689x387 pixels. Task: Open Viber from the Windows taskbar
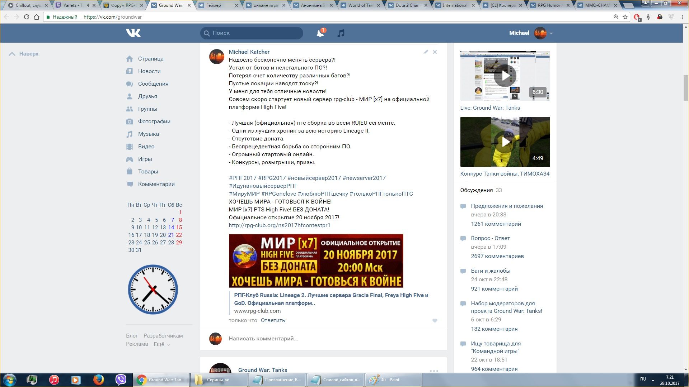(x=121, y=379)
